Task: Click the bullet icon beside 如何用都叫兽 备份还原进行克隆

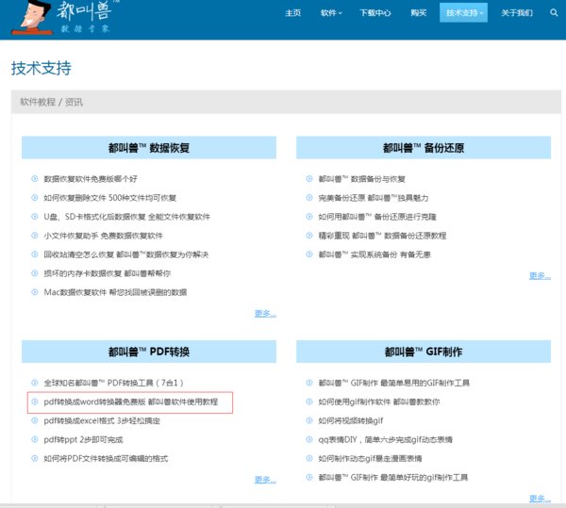Action: click(x=309, y=217)
